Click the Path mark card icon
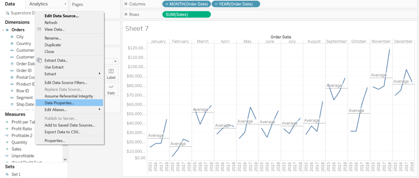This screenshot has width=419, height=178. click(x=111, y=87)
